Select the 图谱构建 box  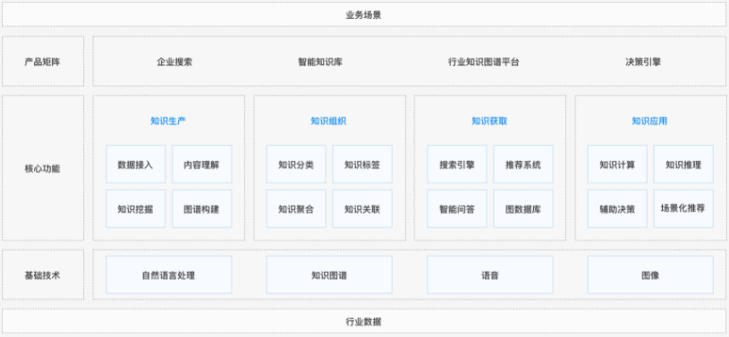click(202, 208)
